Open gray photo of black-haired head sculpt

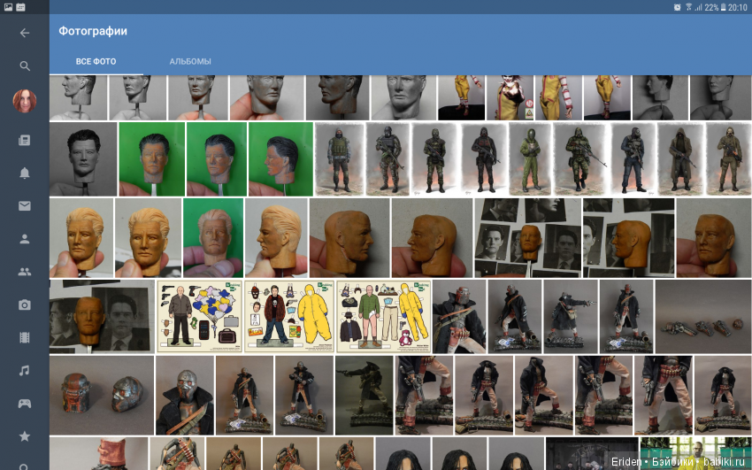coord(82,159)
